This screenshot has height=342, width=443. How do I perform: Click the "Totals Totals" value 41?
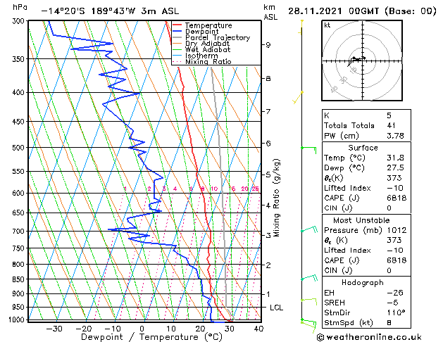click(392, 125)
